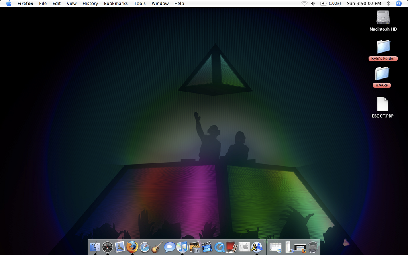Open the Bookmarks menu
This screenshot has height=255, width=408.
pos(116,4)
